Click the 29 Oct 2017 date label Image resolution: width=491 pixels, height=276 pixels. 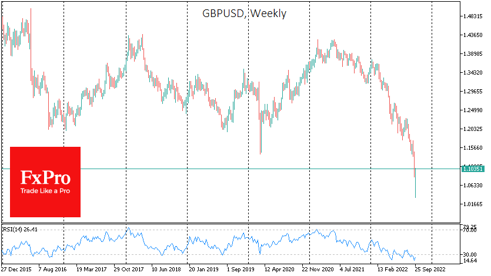tap(129, 269)
